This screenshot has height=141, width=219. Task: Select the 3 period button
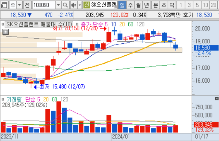pyautogui.click(x=189, y=5)
